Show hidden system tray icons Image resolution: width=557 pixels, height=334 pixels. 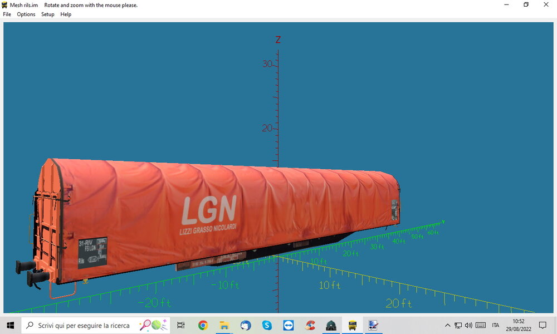coord(448,325)
